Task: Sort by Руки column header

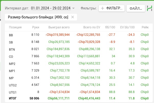Action: click(36, 27)
